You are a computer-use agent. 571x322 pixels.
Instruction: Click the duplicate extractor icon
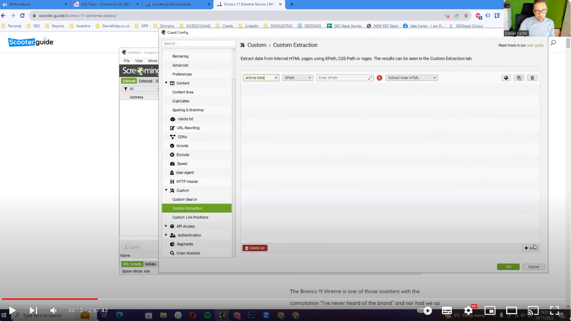(519, 78)
